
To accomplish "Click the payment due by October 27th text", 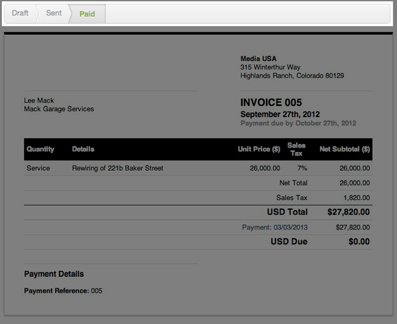I will click(x=298, y=124).
